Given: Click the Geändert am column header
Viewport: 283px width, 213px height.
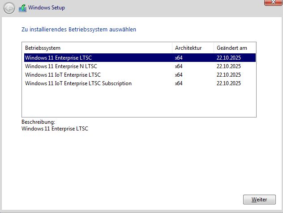Looking at the screenshot, I should (235, 48).
